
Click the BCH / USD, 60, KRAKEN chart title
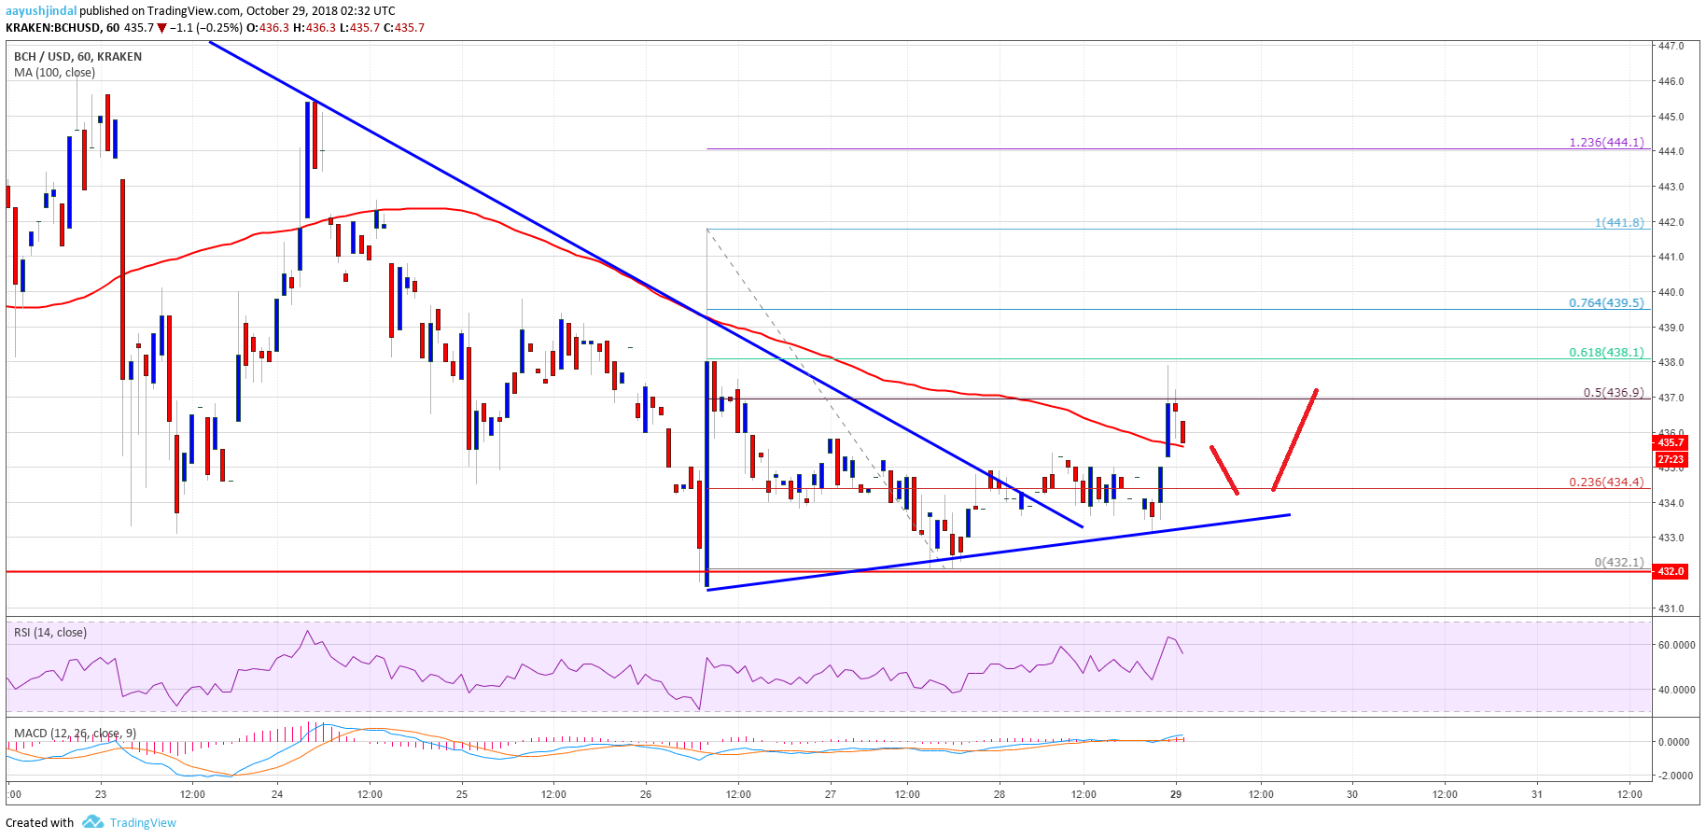pos(77,57)
